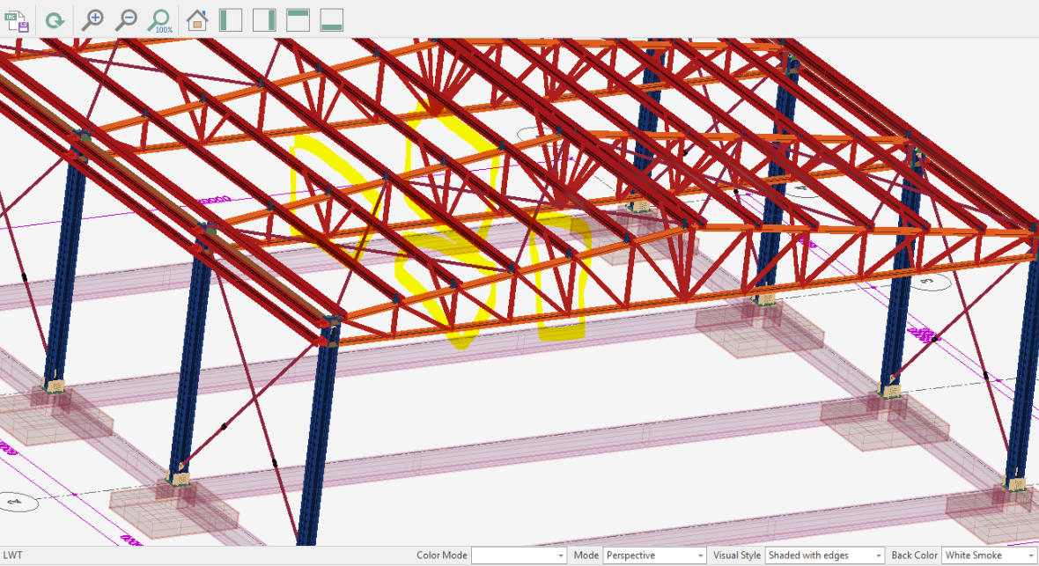
Task: Open the Color Mode dropdown
Action: click(519, 555)
